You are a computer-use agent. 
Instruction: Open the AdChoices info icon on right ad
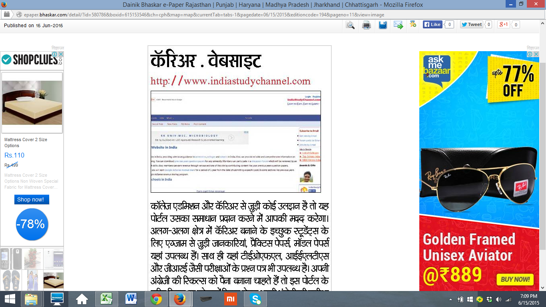(x=530, y=54)
